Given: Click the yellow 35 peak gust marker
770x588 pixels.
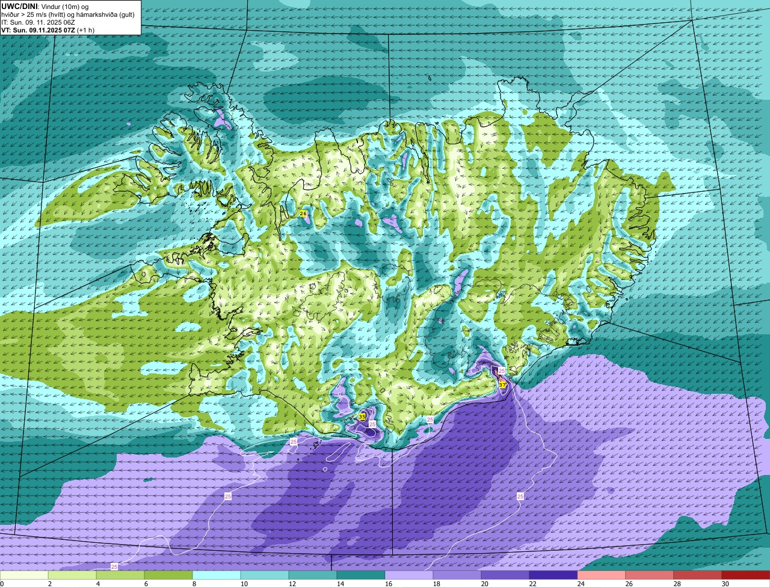Looking at the screenshot, I should point(362,416).
